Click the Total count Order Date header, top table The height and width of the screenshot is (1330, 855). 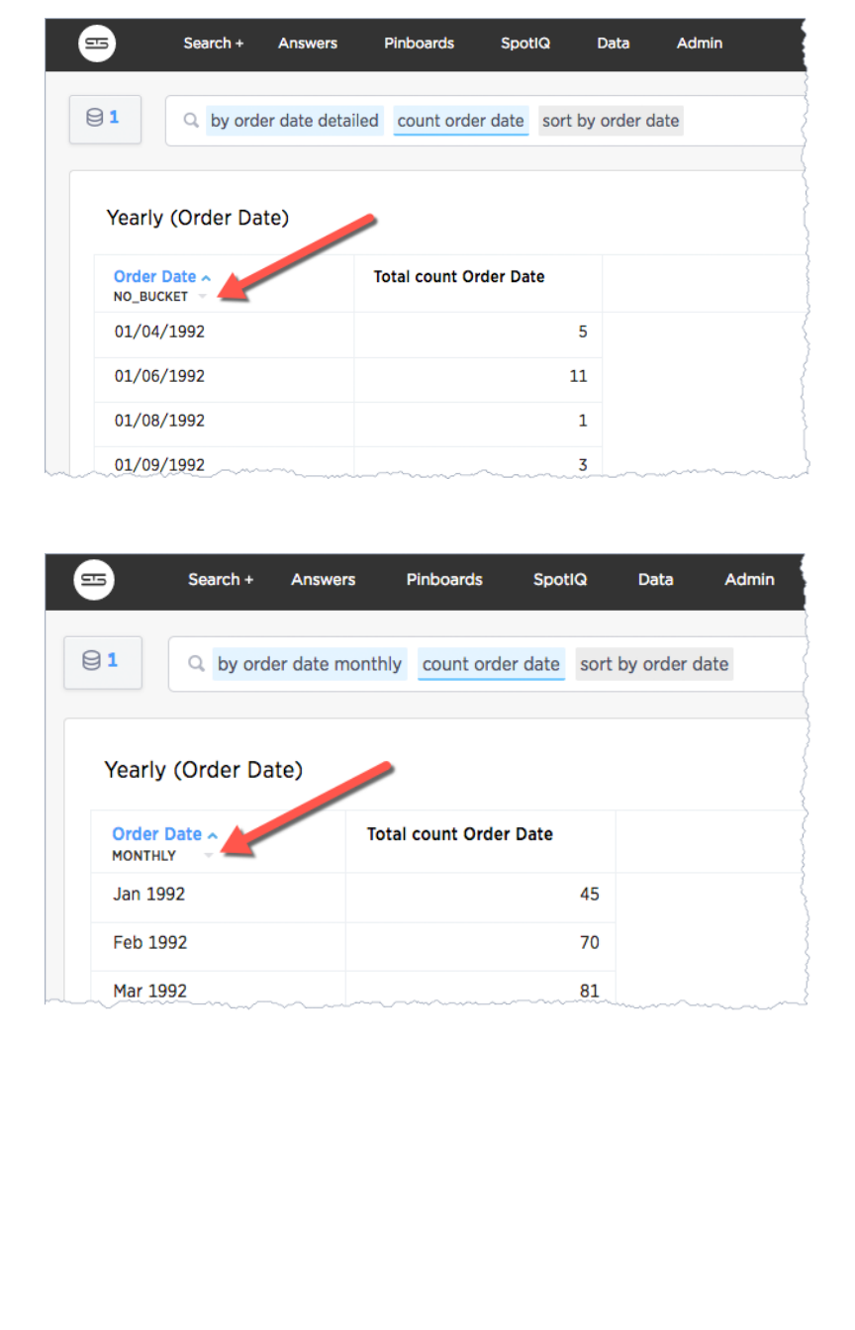tap(459, 277)
